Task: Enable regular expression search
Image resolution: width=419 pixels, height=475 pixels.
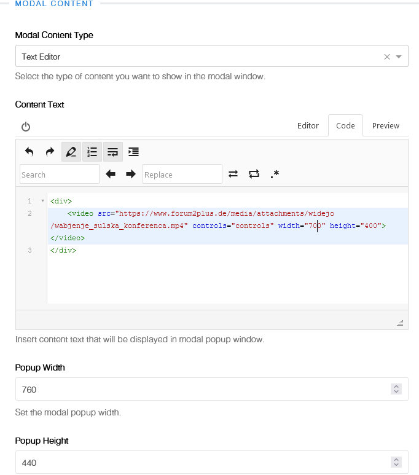Action: pos(275,175)
